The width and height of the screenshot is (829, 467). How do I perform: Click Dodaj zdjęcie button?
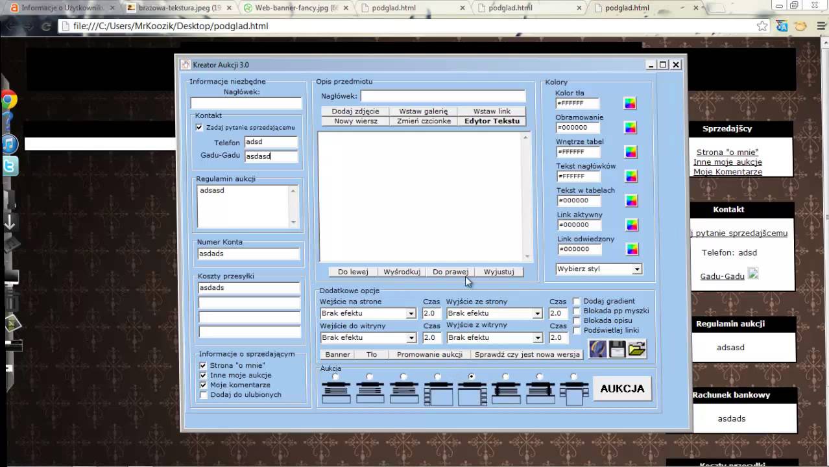pos(355,112)
